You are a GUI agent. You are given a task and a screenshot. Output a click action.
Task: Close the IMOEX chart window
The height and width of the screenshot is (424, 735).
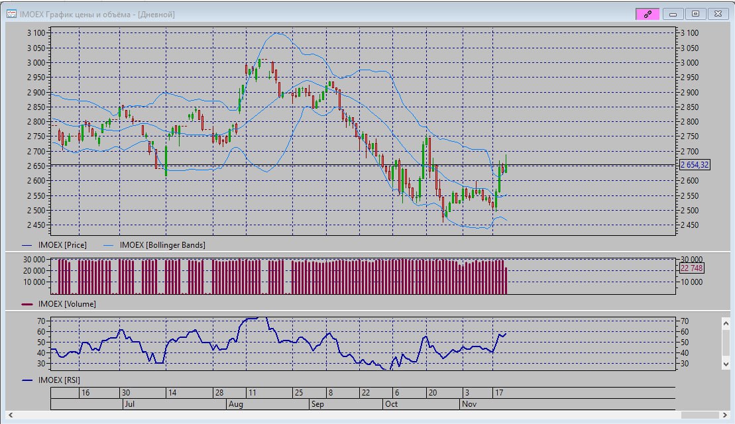[x=717, y=14]
